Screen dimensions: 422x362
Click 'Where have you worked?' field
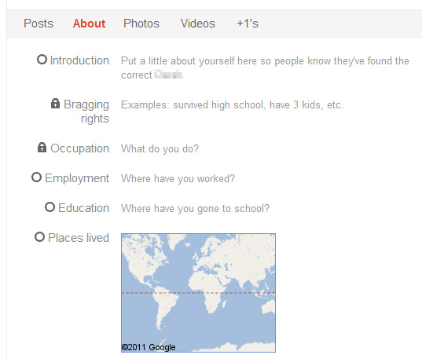(178, 178)
